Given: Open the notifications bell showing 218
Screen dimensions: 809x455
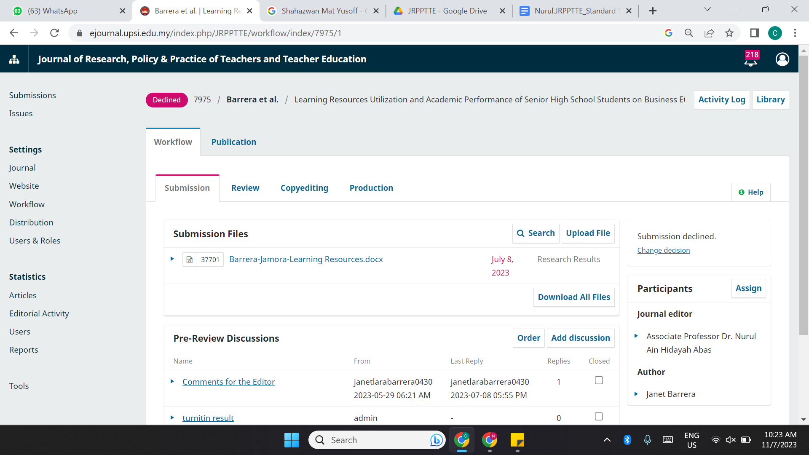Looking at the screenshot, I should pyautogui.click(x=751, y=59).
